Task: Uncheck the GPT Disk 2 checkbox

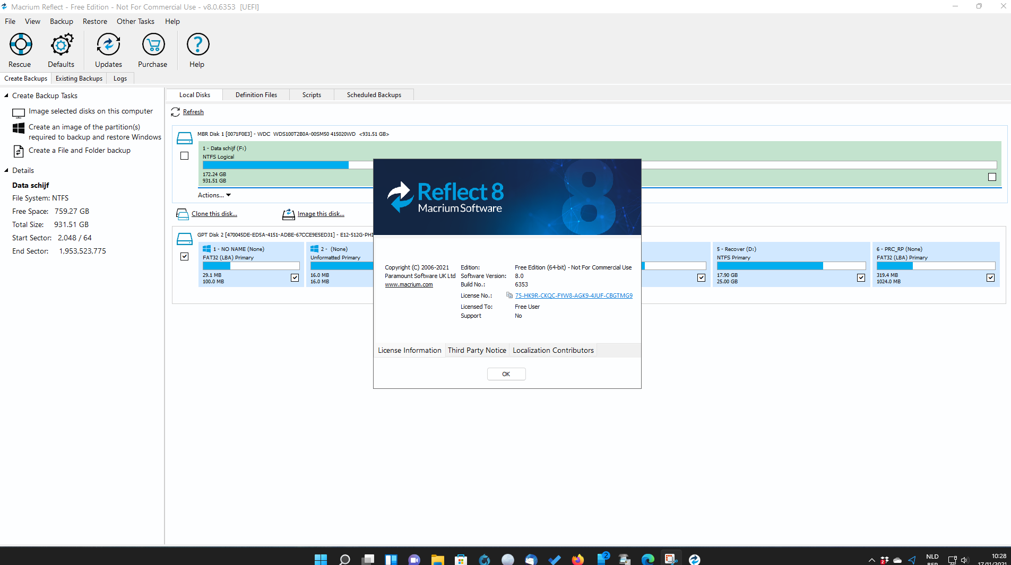Action: click(184, 257)
